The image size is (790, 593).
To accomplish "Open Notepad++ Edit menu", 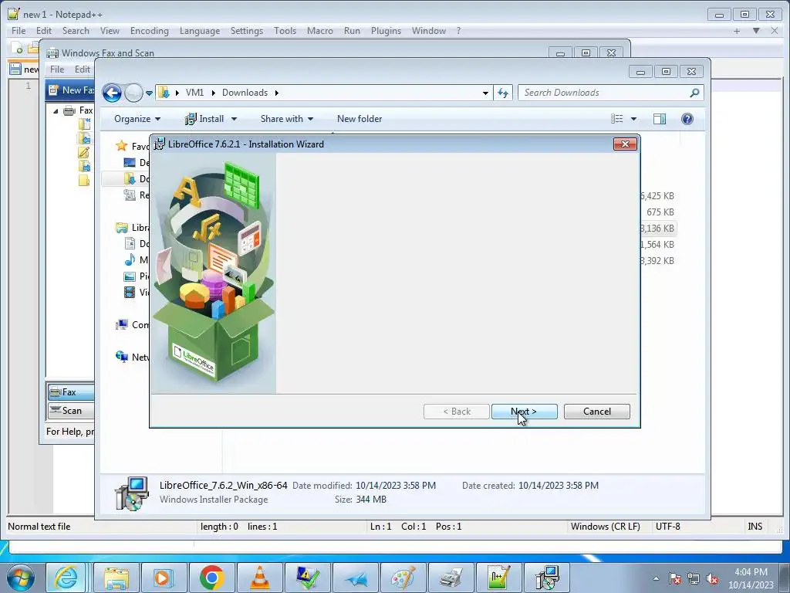I will pos(44,31).
